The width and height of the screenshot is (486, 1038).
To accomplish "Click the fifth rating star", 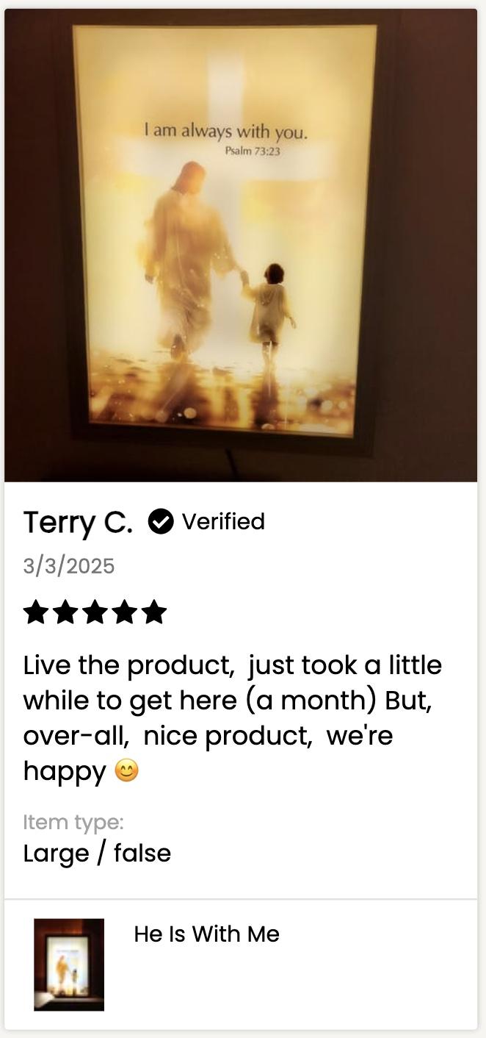I will click(x=153, y=612).
